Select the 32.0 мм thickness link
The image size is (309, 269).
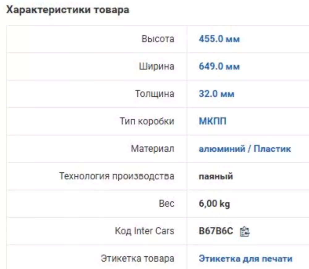(216, 94)
